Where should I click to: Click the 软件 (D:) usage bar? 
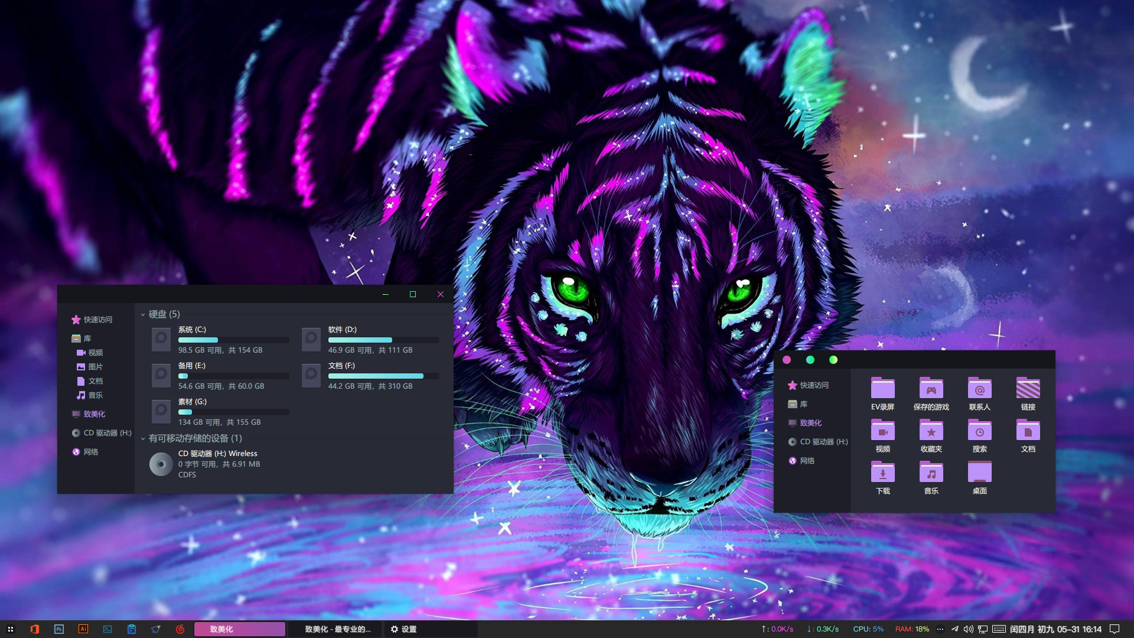click(x=384, y=340)
